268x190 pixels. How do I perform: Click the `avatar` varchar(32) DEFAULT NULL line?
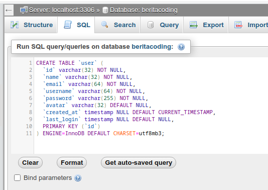(x=97, y=105)
